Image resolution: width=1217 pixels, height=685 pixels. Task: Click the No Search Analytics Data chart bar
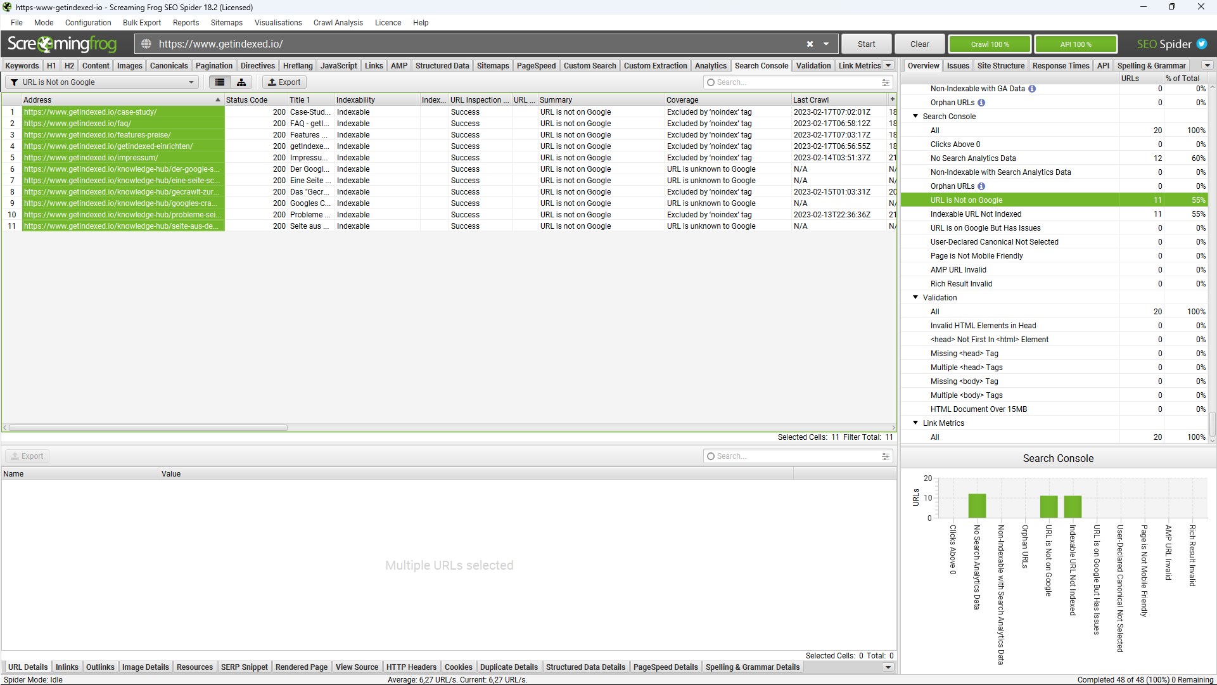click(977, 506)
